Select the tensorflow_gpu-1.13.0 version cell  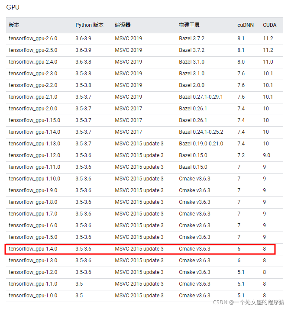[x=35, y=144]
